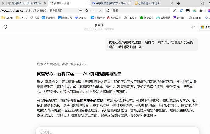Click the search box containing 17357
This screenshot has width=210, height=134.
coord(138,11)
